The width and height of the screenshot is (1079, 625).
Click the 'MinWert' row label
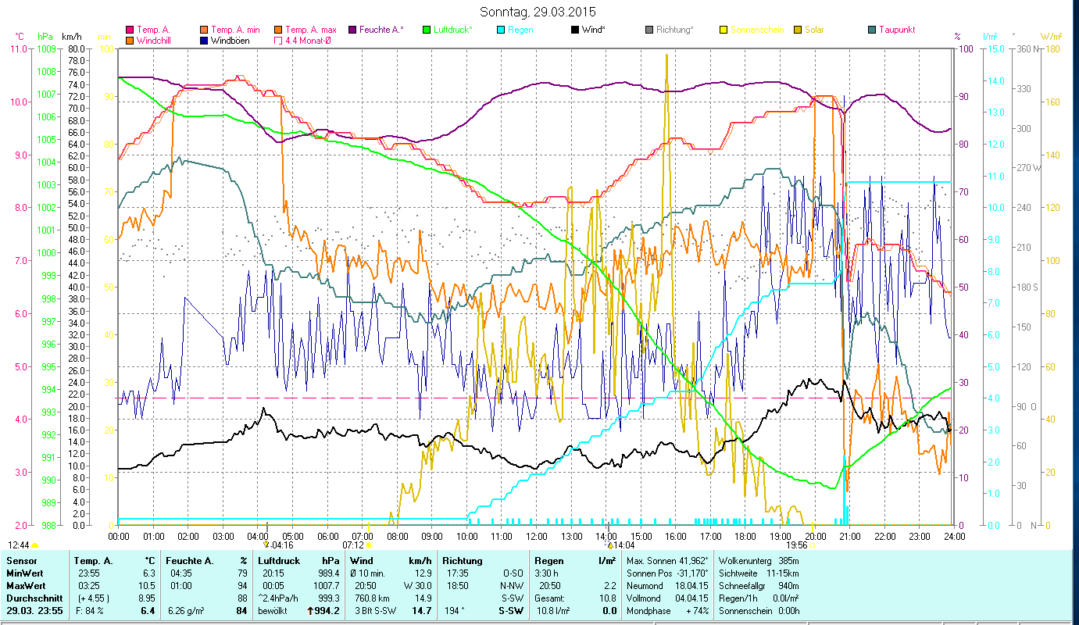coord(23,573)
